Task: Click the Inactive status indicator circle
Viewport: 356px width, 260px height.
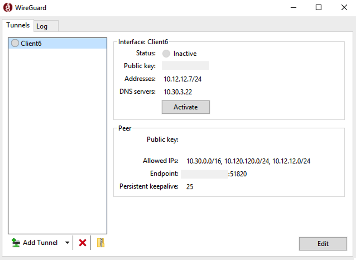Action: [x=166, y=54]
